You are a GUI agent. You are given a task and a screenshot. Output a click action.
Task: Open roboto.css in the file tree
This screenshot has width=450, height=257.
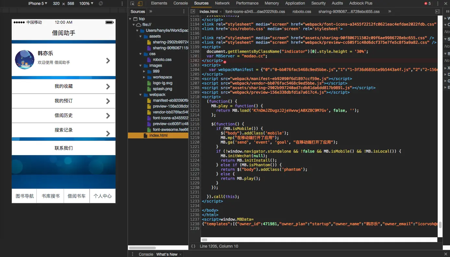coord(162,60)
